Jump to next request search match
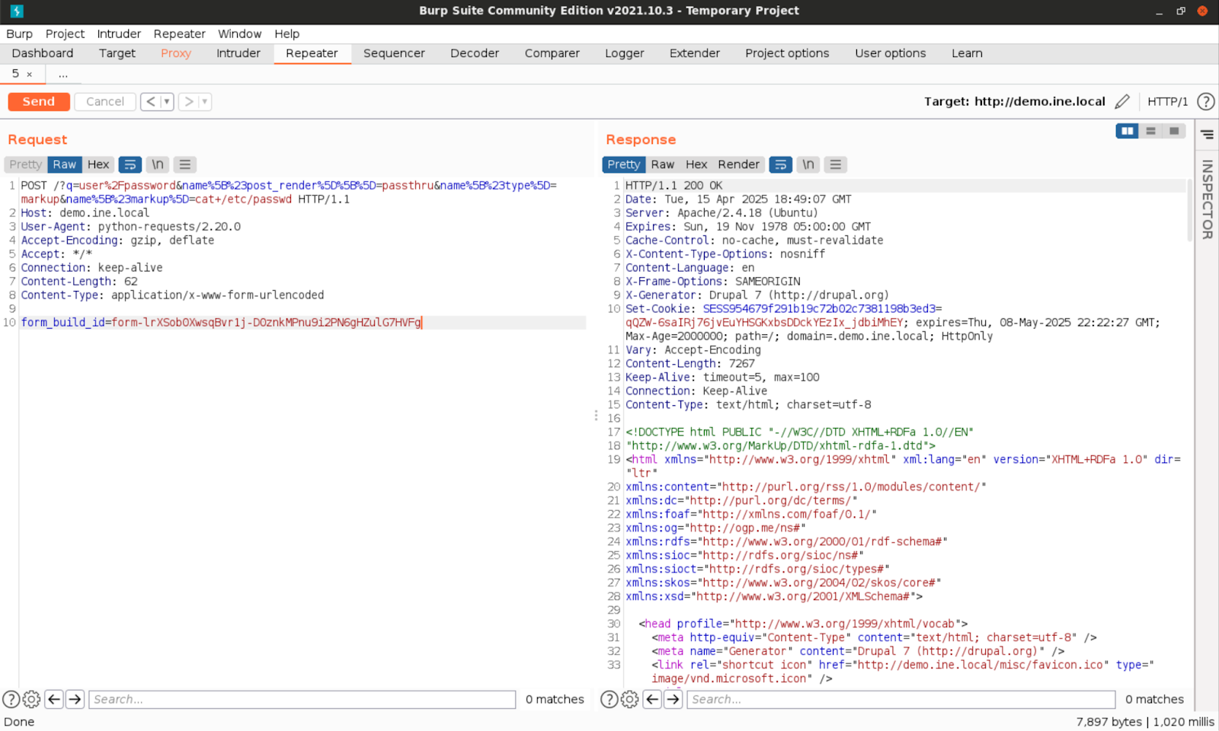Viewport: 1219px width, 731px height. [75, 699]
